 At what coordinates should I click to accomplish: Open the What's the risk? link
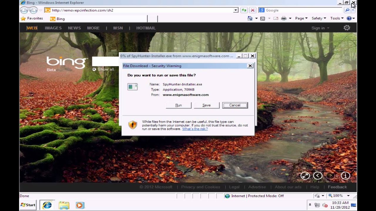click(x=195, y=129)
